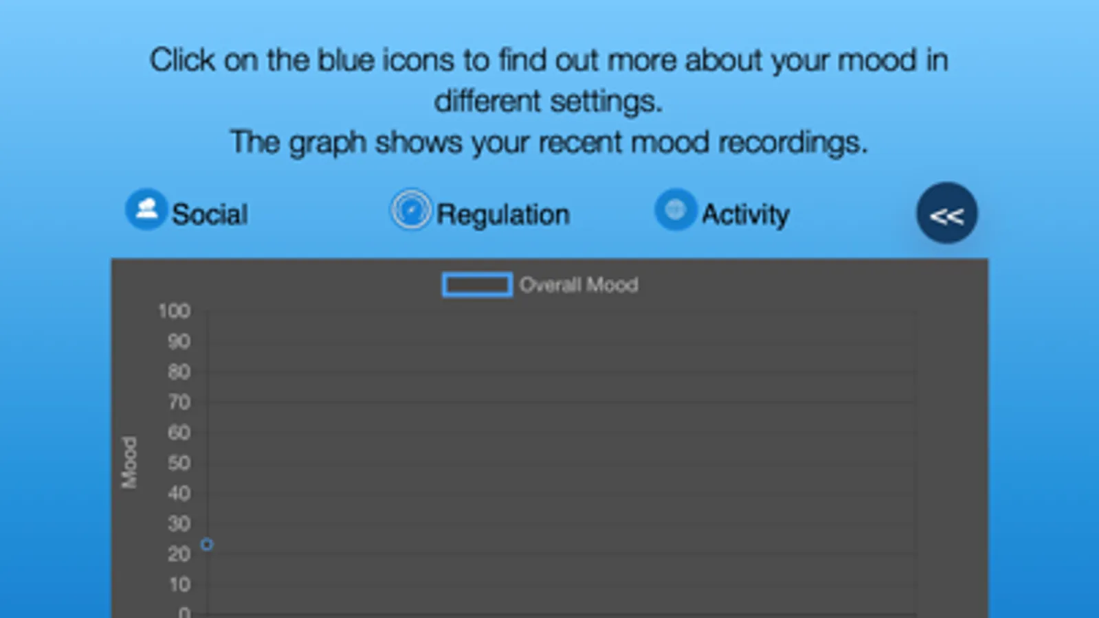Click the instruction text about blue icons

[548, 80]
